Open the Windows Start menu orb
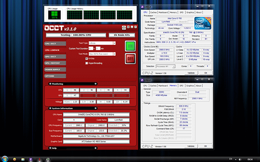260x162 pixels. pyautogui.click(x=4, y=159)
